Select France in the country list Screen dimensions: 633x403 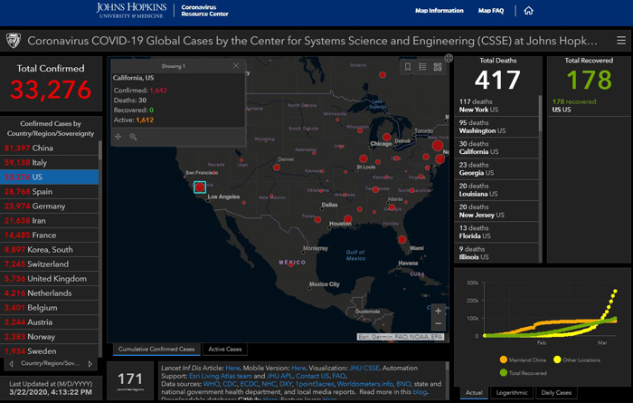pos(49,235)
